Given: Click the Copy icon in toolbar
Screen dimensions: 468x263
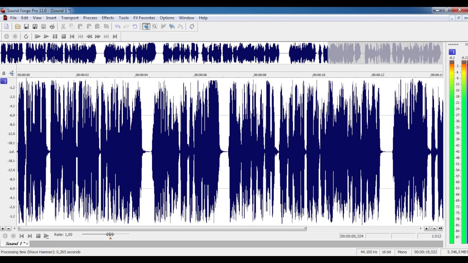Looking at the screenshot, I should (x=72, y=27).
